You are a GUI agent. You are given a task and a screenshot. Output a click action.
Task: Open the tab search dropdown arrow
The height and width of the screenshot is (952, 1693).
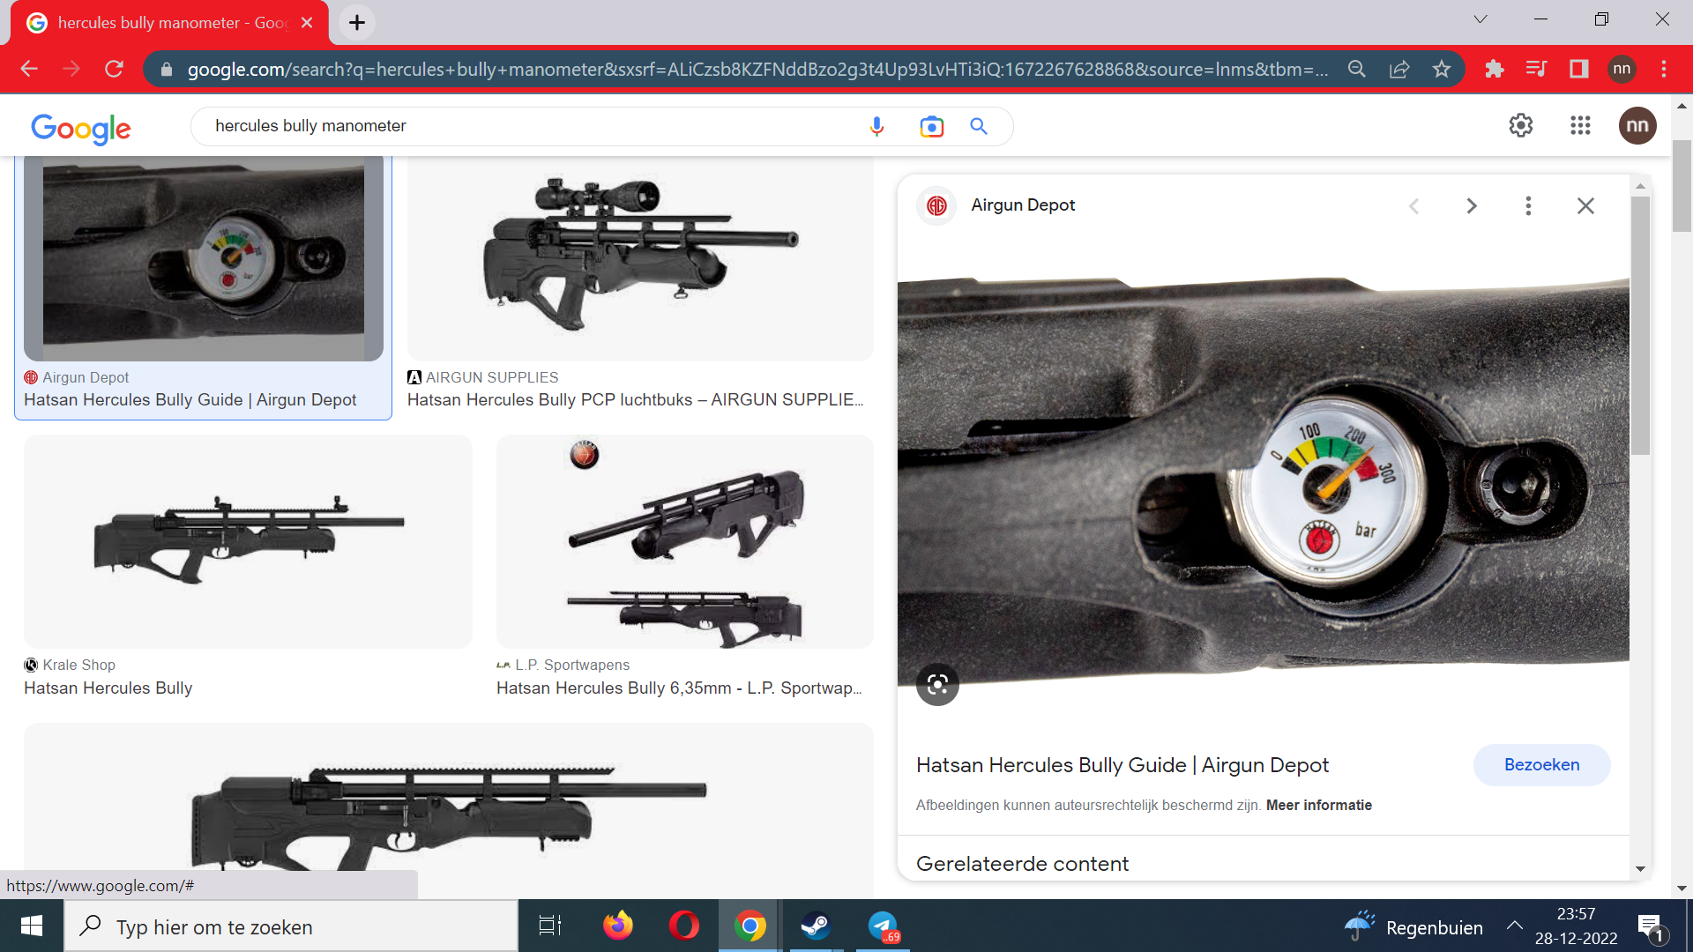click(1480, 19)
